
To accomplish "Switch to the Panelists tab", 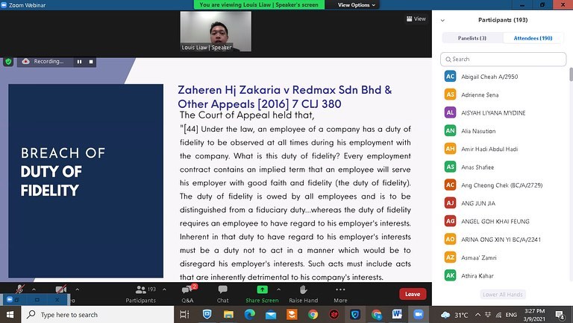I will 472,38.
